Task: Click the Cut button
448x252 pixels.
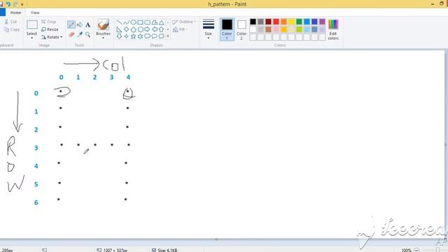Action: [x=11, y=22]
